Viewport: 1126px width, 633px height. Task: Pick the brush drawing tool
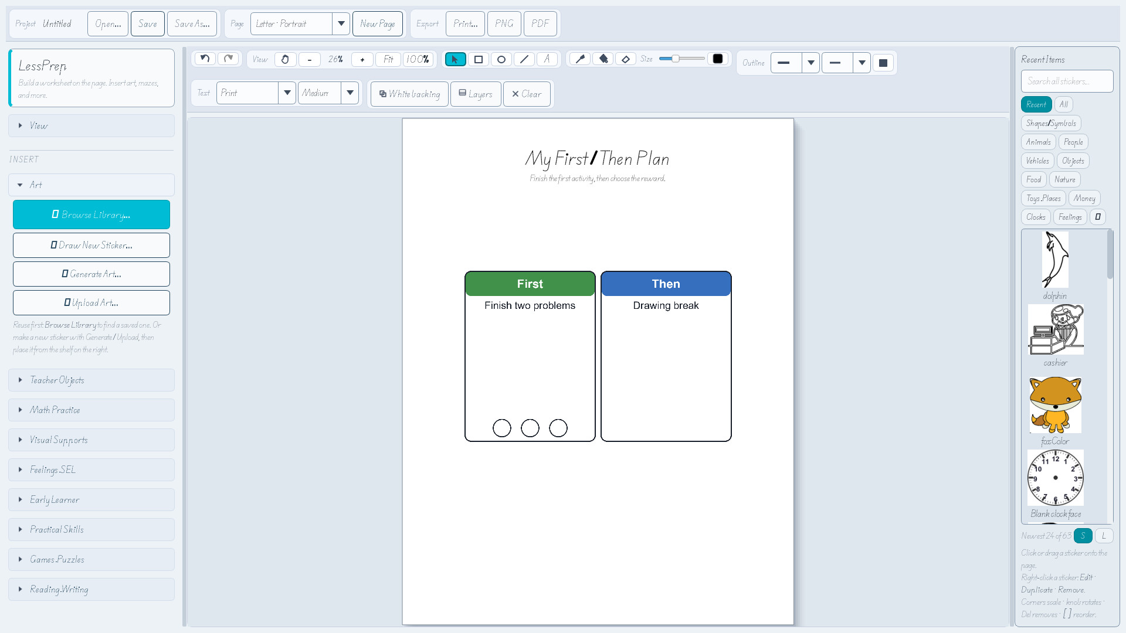(x=580, y=59)
